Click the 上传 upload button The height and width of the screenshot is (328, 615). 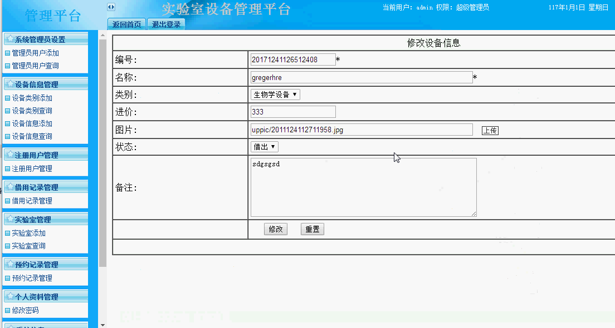point(490,130)
